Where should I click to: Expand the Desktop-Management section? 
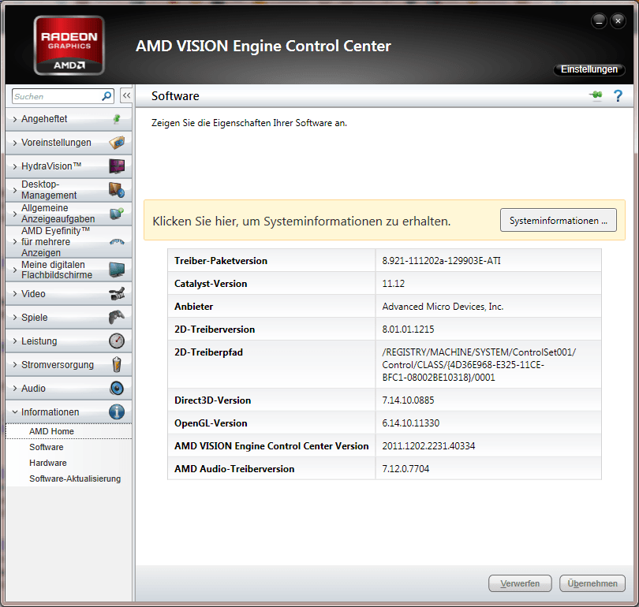[15, 190]
